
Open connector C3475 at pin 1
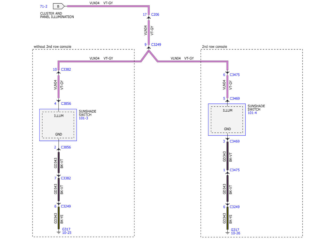[235, 170]
